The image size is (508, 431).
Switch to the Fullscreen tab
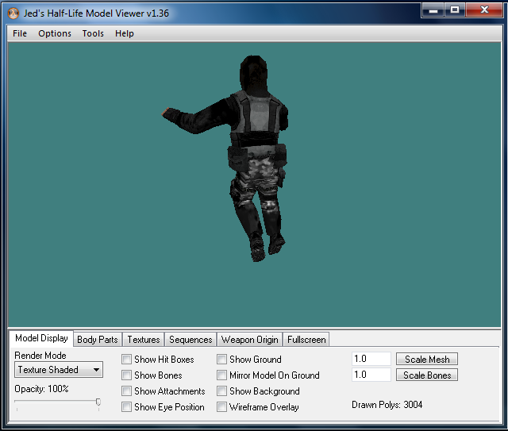tap(306, 340)
